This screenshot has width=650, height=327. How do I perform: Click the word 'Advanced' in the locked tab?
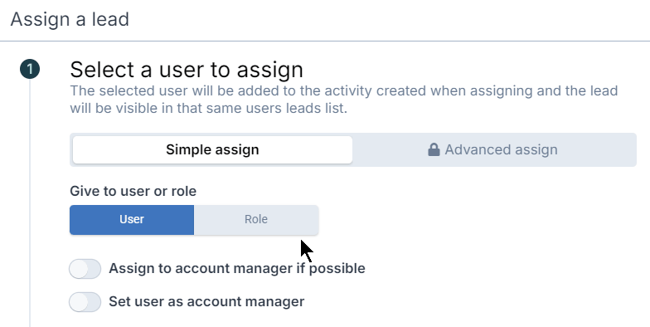pos(471,149)
